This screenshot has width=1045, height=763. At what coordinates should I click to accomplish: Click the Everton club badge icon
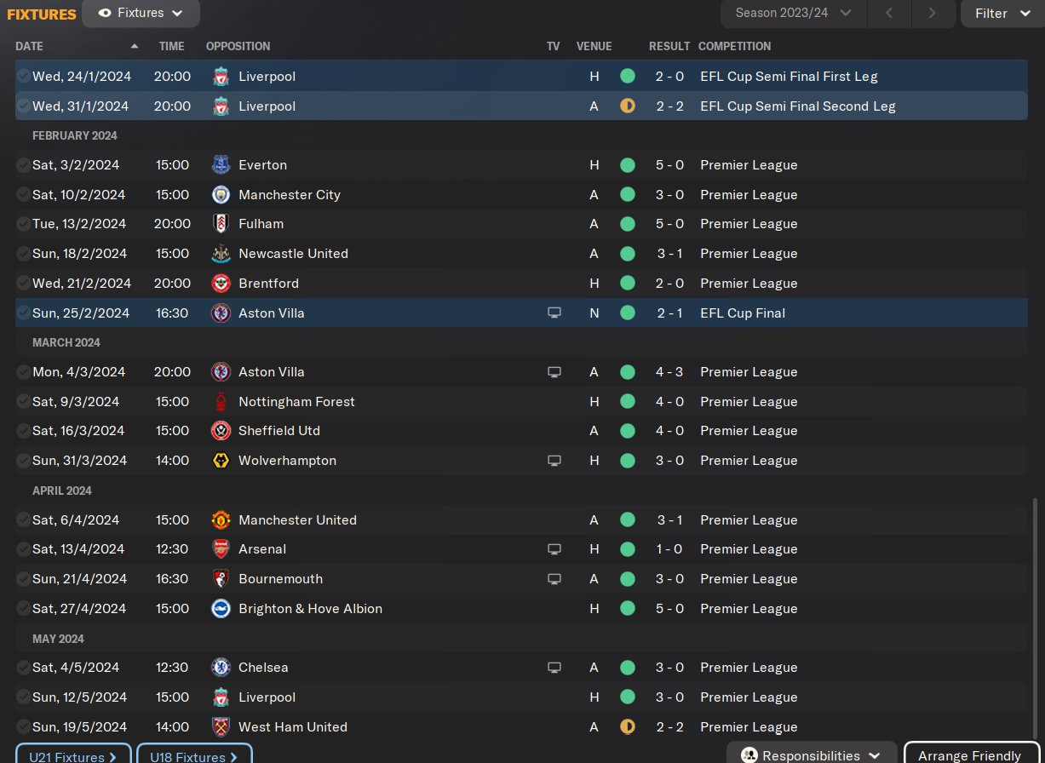click(x=221, y=165)
